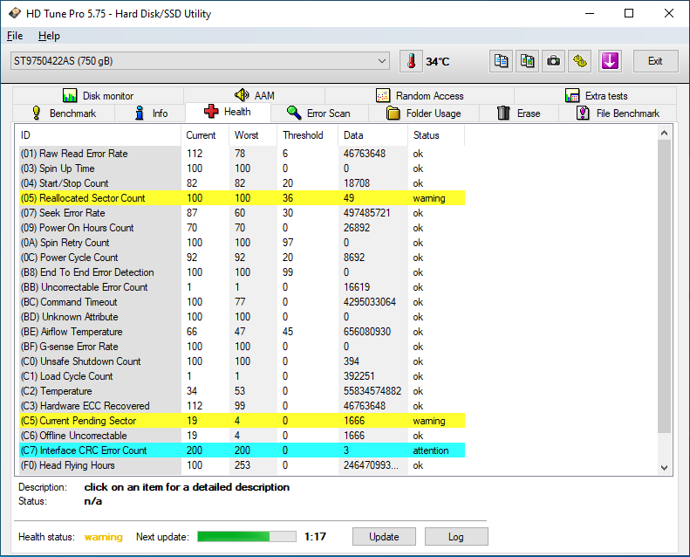Open the Error Scan tab

pyautogui.click(x=318, y=113)
